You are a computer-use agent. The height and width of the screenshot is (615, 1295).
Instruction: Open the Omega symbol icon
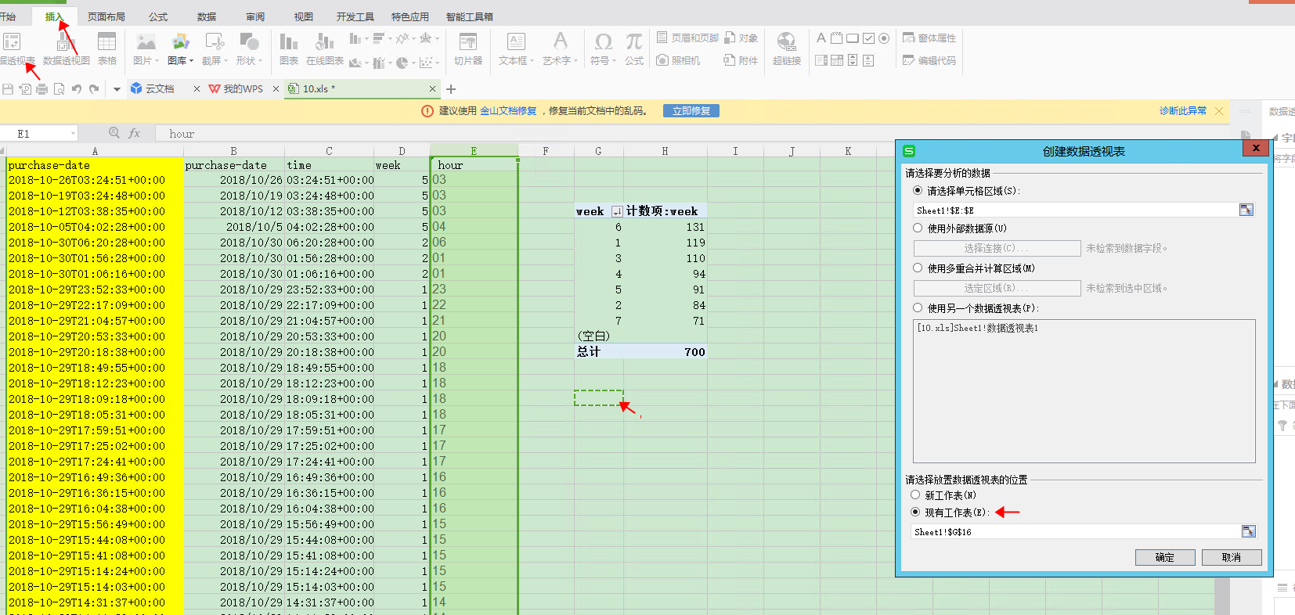pos(603,41)
